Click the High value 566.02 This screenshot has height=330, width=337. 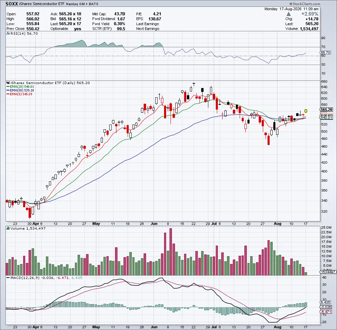tap(33, 19)
